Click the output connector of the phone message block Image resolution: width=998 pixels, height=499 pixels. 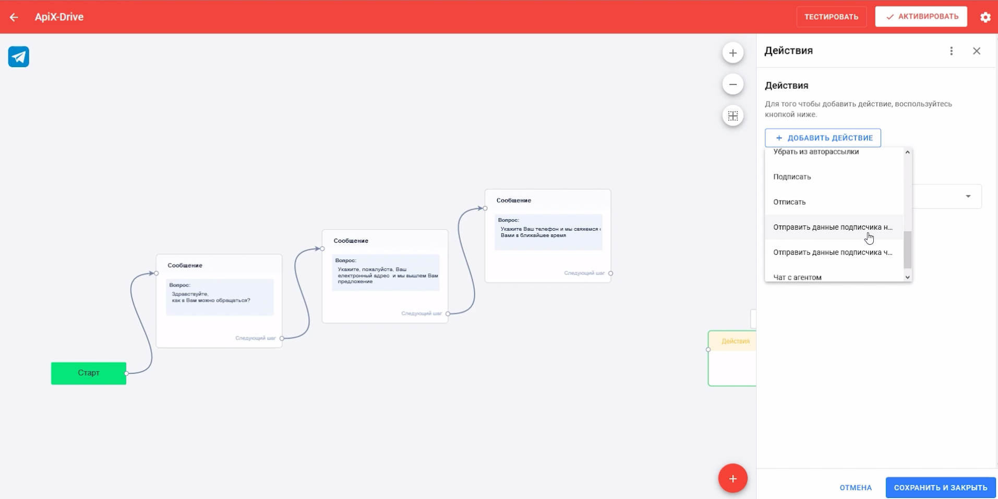coord(610,273)
